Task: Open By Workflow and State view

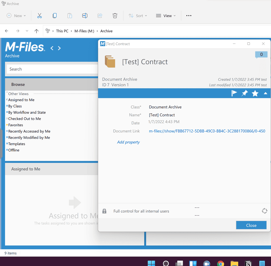Action: point(27,112)
